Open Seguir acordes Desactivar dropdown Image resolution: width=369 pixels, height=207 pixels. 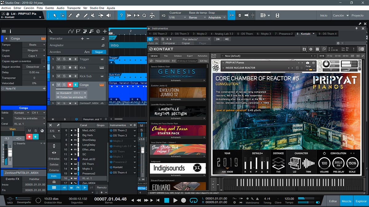click(x=34, y=67)
